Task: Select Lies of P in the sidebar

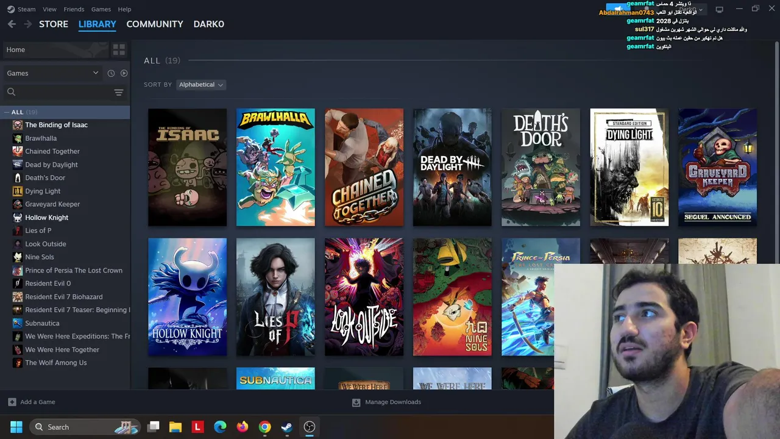Action: (38, 230)
